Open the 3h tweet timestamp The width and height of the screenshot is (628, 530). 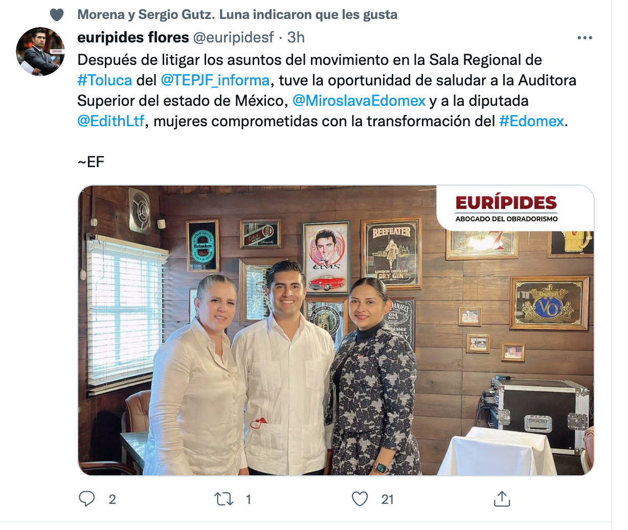[296, 37]
